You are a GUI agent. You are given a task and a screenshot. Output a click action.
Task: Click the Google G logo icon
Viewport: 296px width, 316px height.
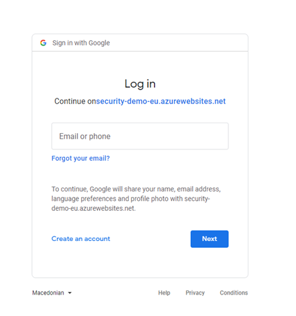[44, 43]
